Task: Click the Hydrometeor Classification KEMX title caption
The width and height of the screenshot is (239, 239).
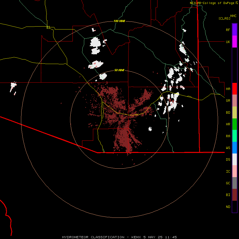Action: click(x=119, y=237)
